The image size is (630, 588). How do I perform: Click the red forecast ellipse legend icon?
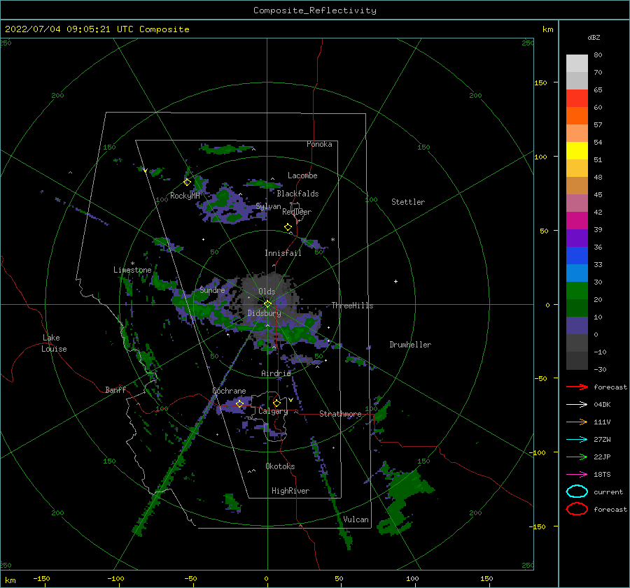577,509
